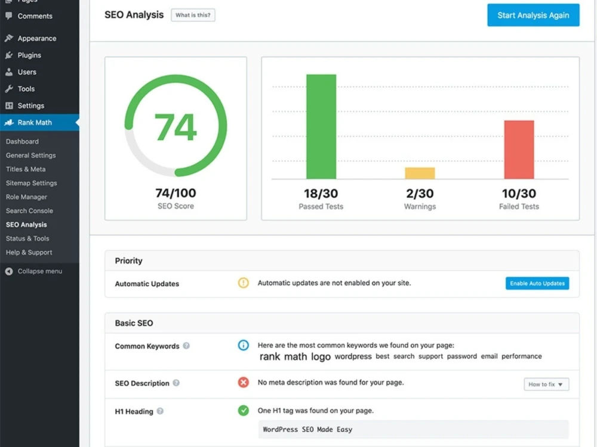Open Status & Tools
Screen dimensions: 597x447
[27, 238]
